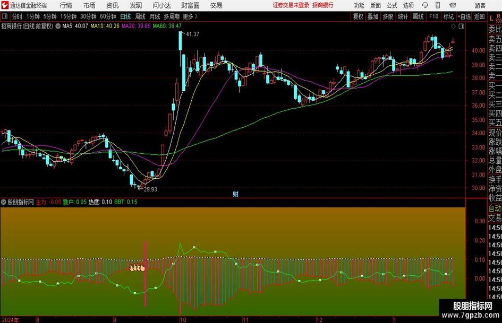Open the 公式 menu
The height and width of the screenshot is (323, 502).
tap(392, 5)
